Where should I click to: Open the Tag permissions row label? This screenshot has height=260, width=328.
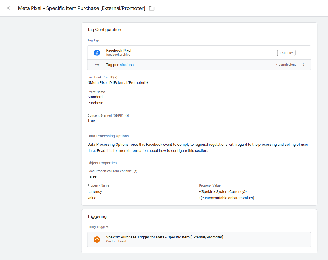coord(120,65)
